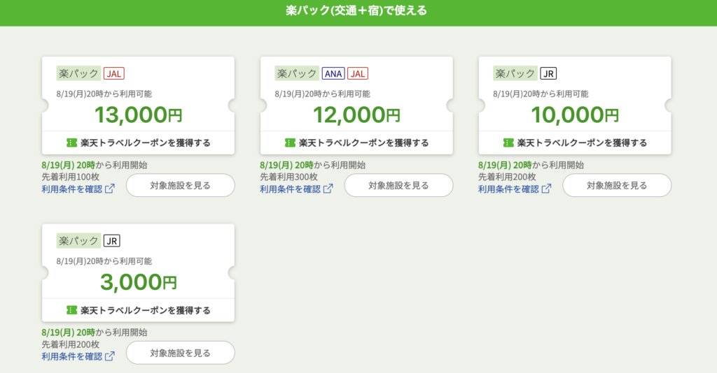Click ANA badge on 12,000円 coupon
The image size is (717, 373).
(x=333, y=73)
